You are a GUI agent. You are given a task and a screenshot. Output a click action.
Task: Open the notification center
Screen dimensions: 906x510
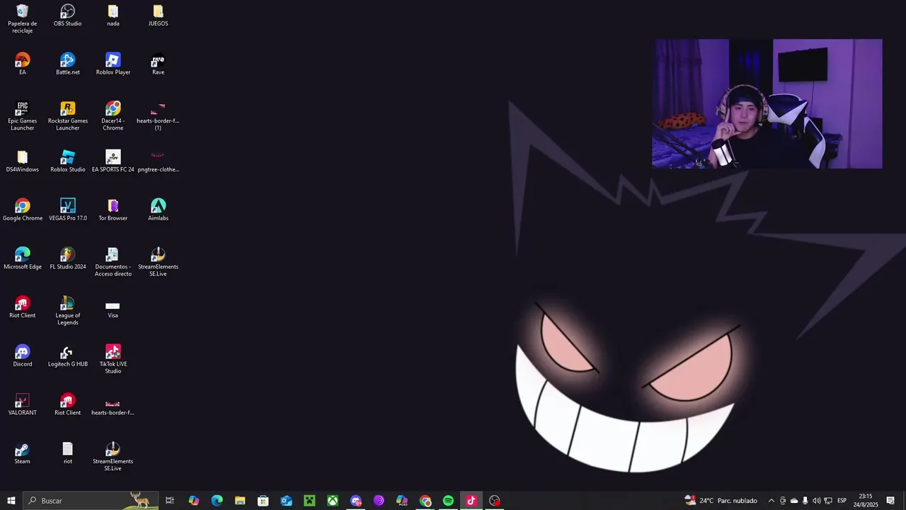point(890,501)
